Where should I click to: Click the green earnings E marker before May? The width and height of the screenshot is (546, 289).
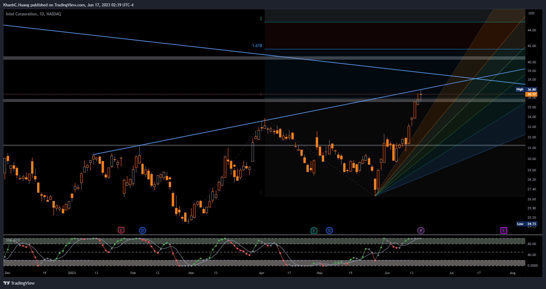314,230
